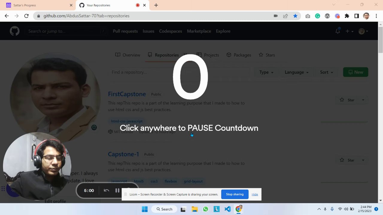
Task: Star the FirstCapstone repository
Action: click(x=347, y=100)
